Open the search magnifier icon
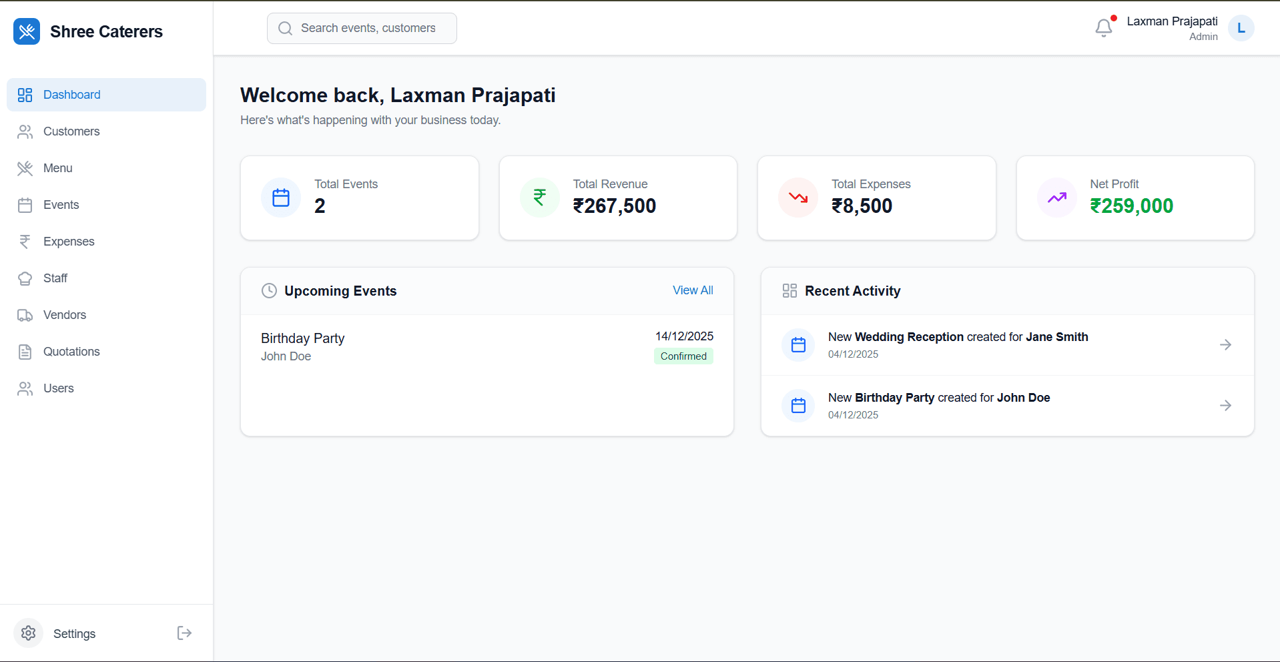Viewport: 1280px width, 662px height. (285, 28)
